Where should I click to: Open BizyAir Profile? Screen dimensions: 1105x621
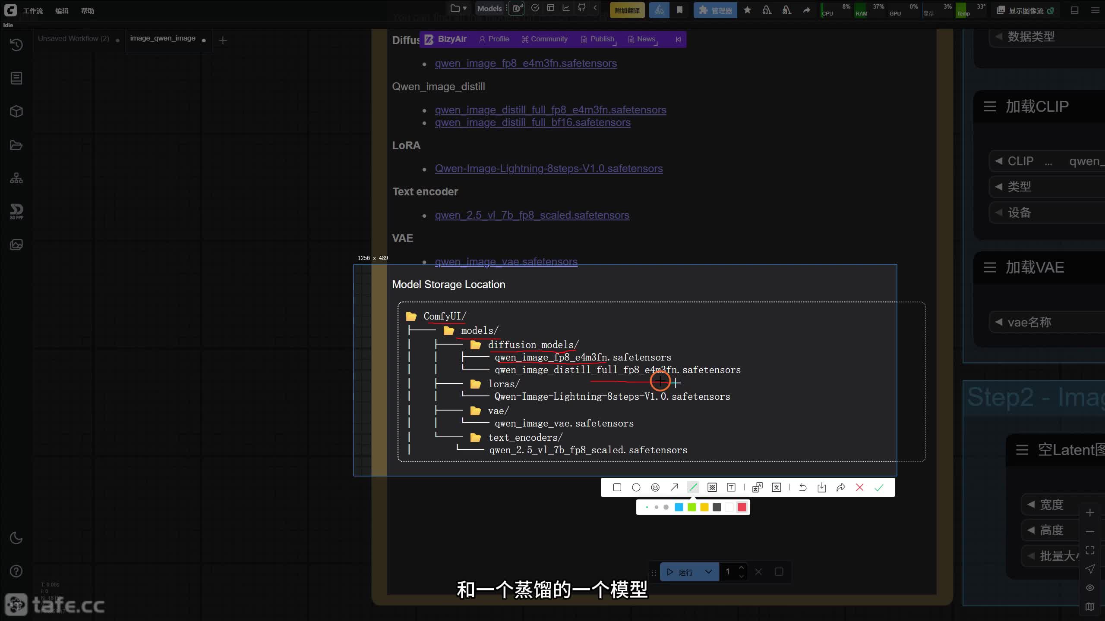(494, 39)
